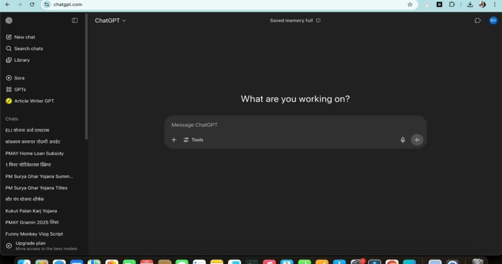Click the yellow Article Writer GPT icon

click(9, 101)
